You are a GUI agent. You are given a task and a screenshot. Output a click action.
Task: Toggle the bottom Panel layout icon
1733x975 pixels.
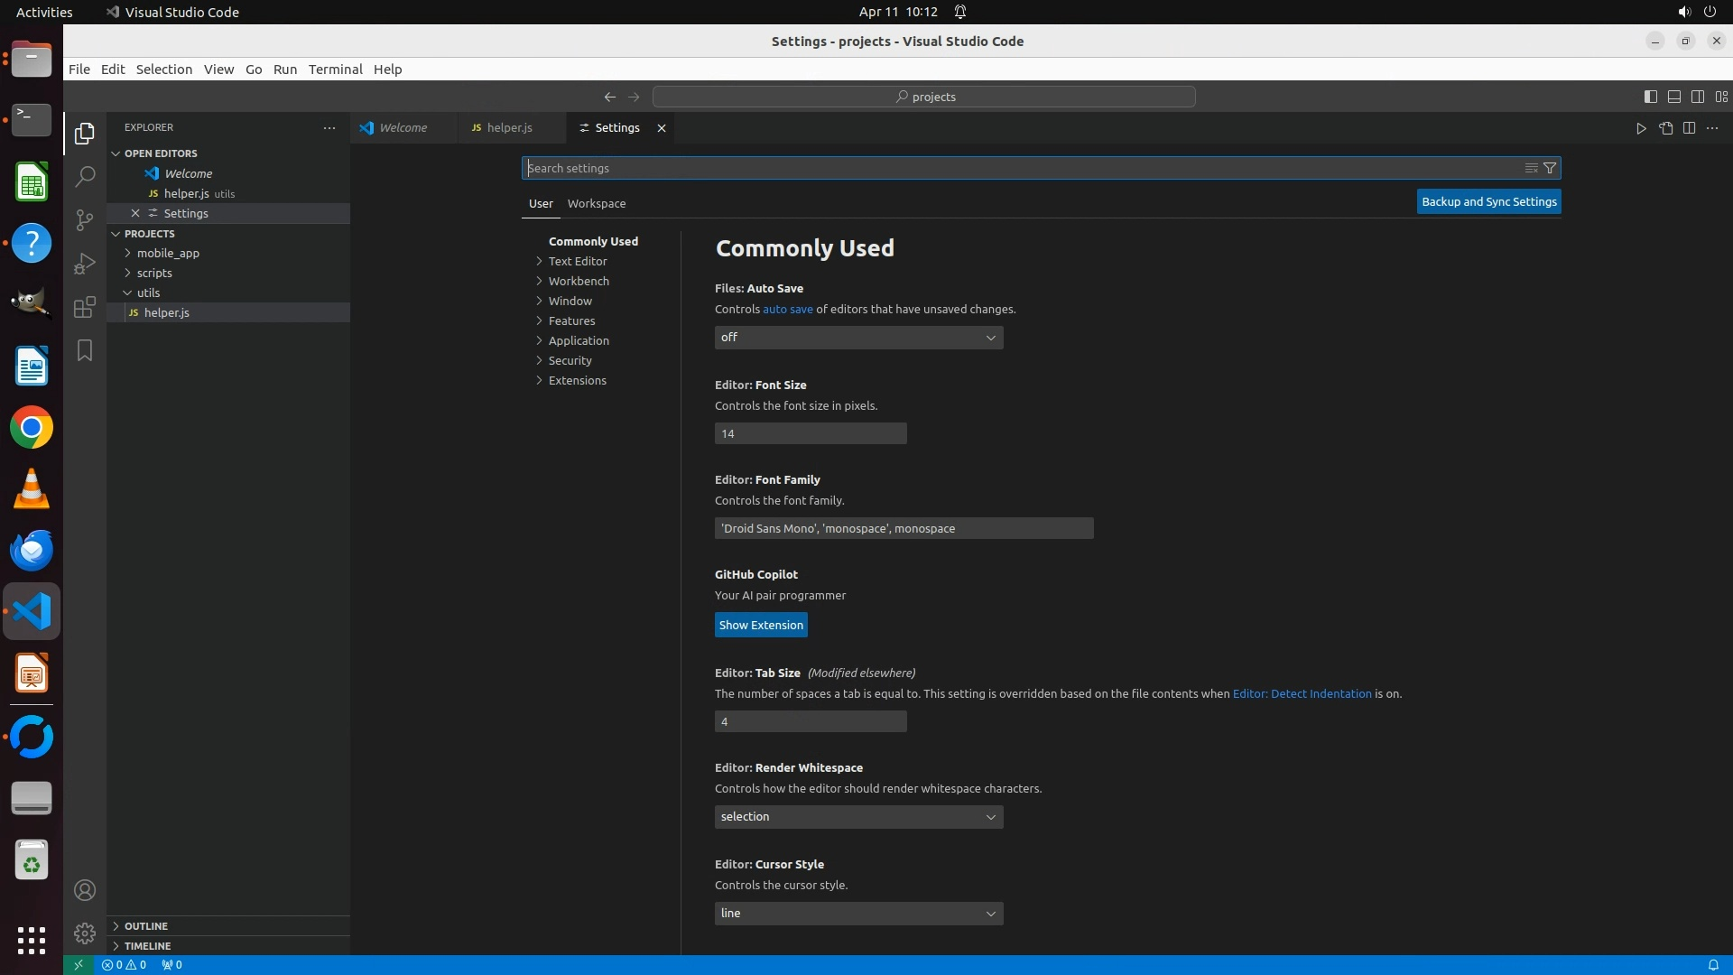pos(1673,97)
